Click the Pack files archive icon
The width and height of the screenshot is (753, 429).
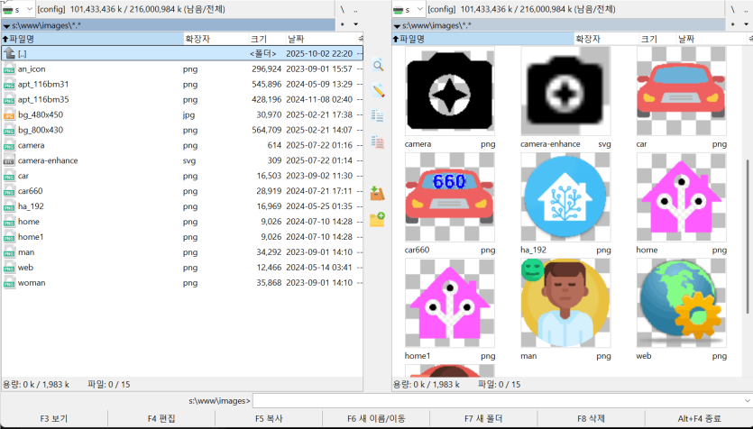click(x=378, y=193)
